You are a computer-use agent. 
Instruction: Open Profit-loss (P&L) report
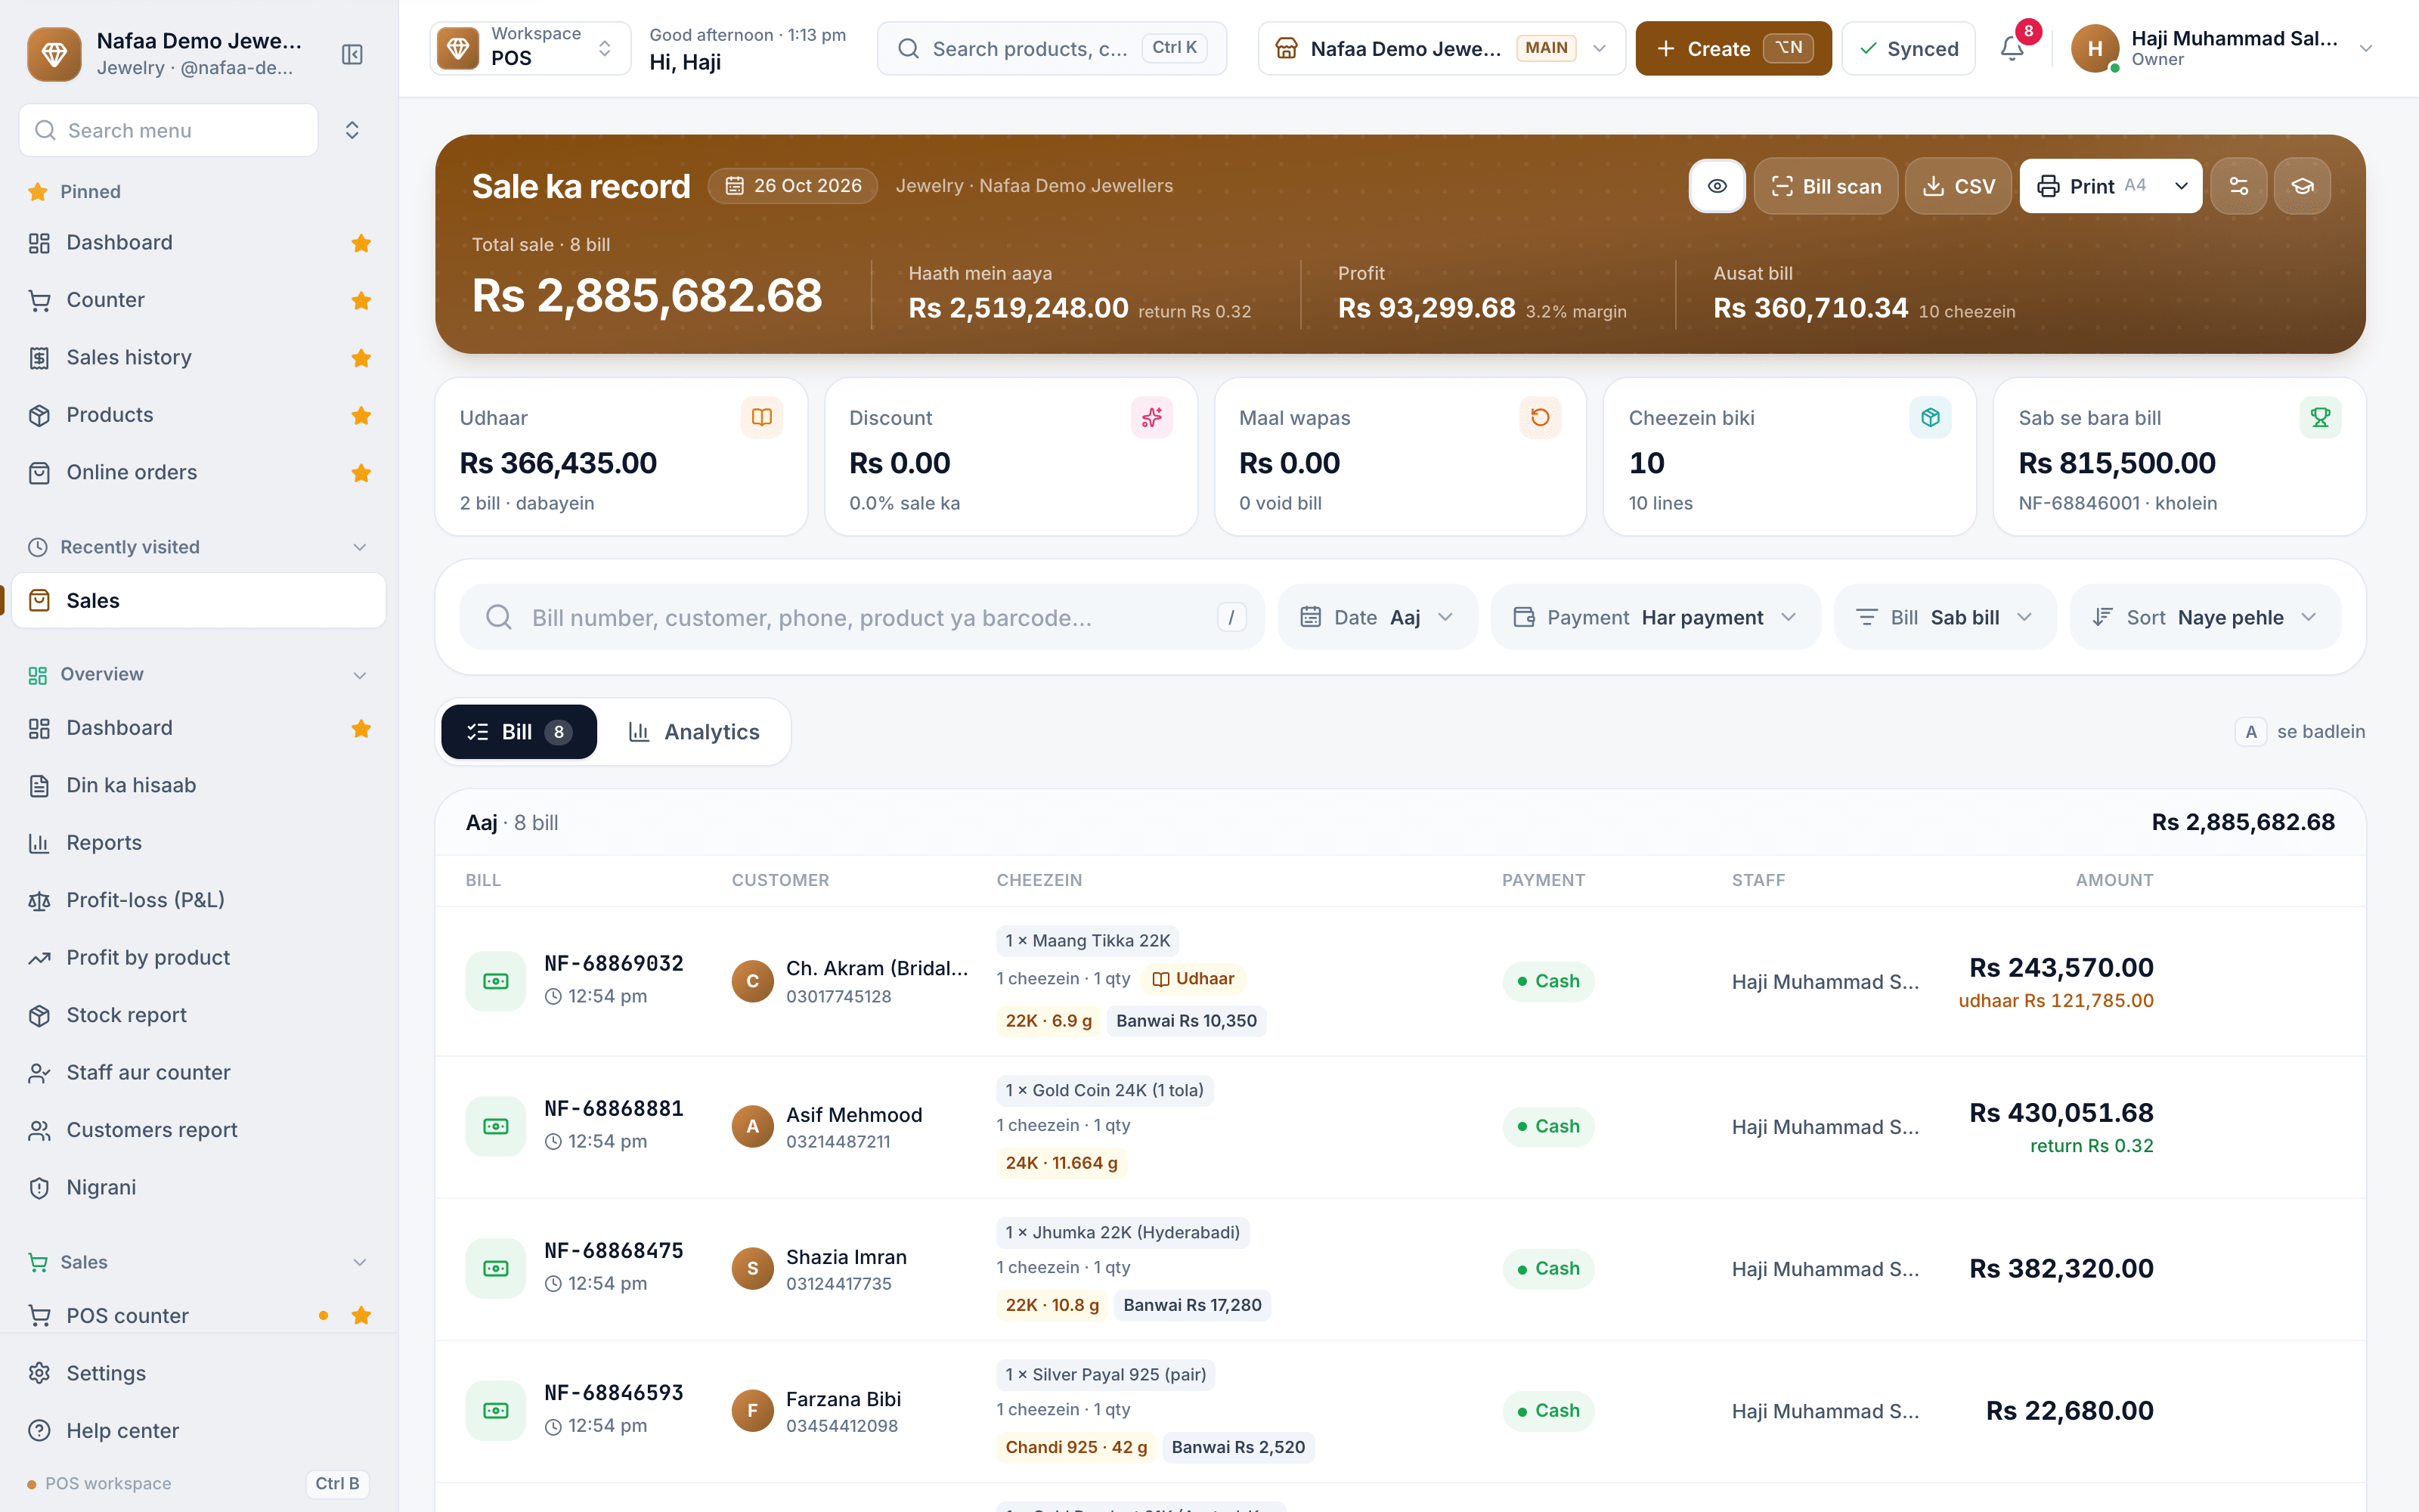point(199,900)
